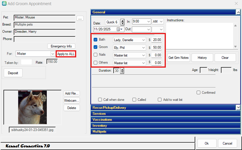Click the Weight field
This screenshot has width=242, height=150.
tap(226, 70)
